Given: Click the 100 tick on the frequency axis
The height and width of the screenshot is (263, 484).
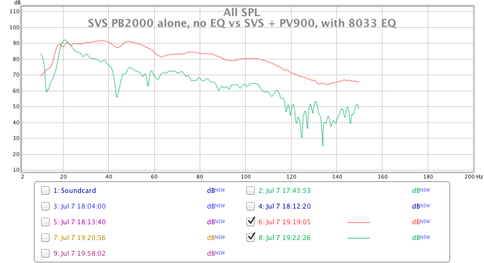Looking at the screenshot, I should tap(246, 177).
